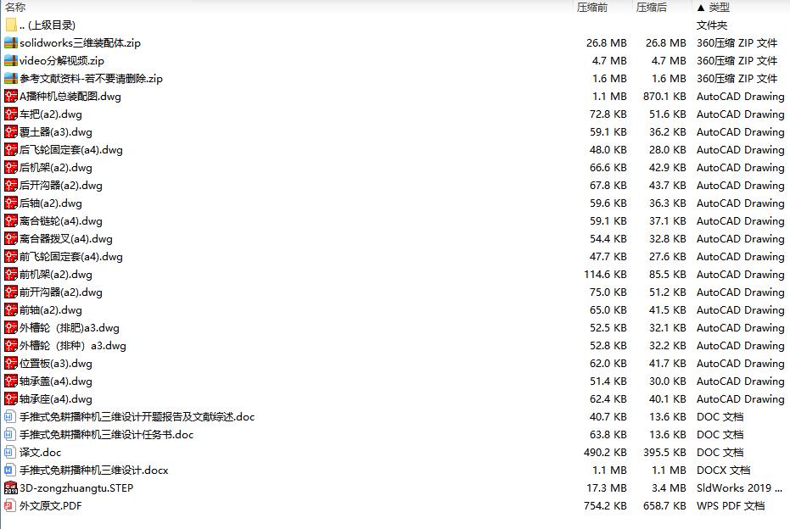Select file name 离合器拨叉(a4).dwg
790x529 pixels.
[x=66, y=238]
